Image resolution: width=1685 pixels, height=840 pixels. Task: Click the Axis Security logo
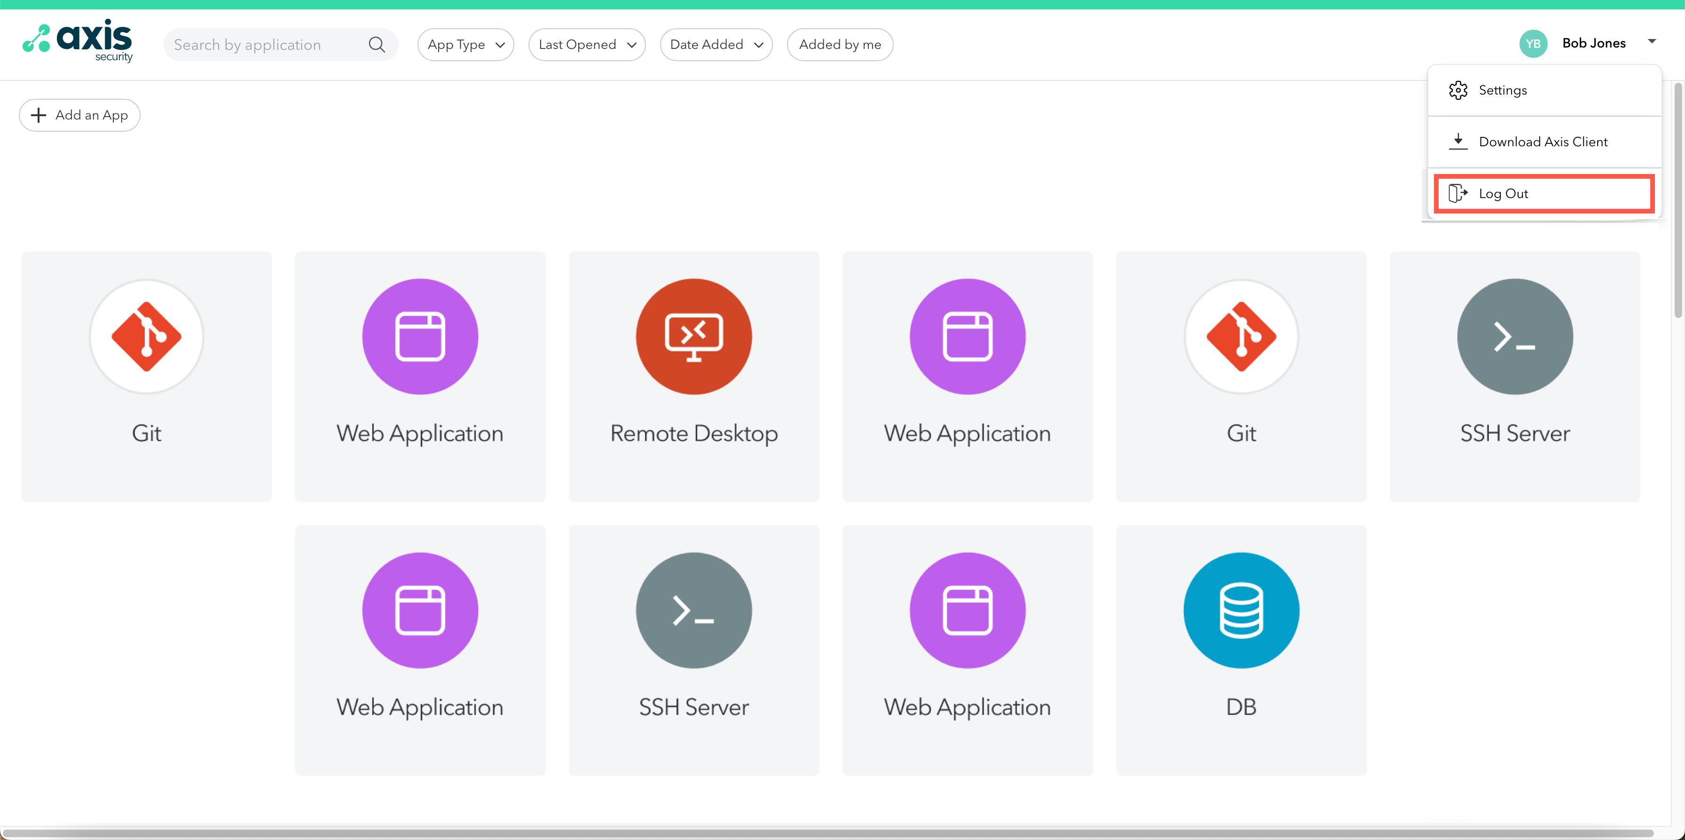point(77,40)
